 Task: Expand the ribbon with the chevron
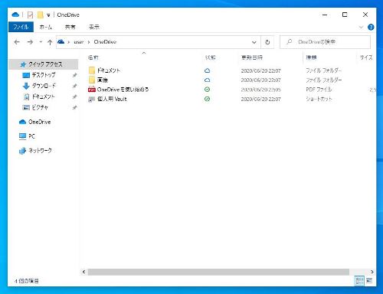point(361,27)
